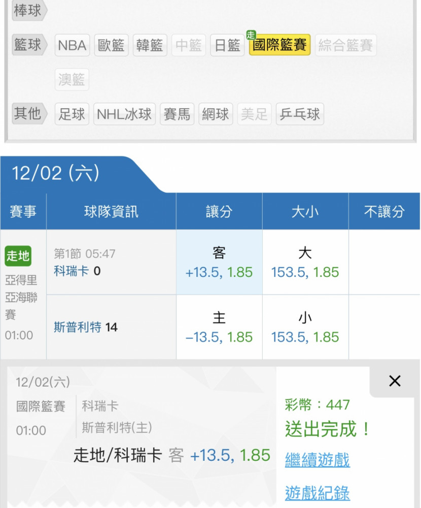This screenshot has width=421, height=508.
Task: Open the 網球 category
Action: (x=216, y=114)
